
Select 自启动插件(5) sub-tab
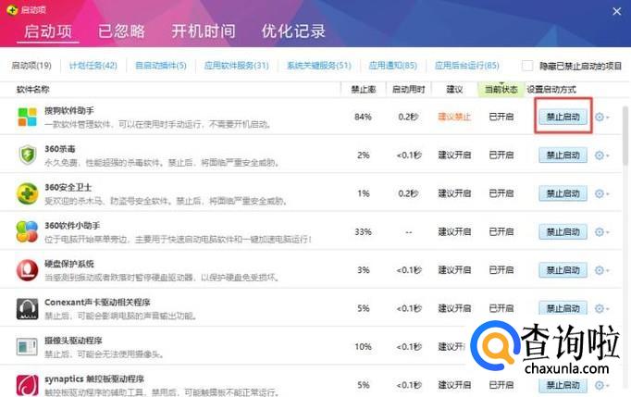(x=161, y=65)
